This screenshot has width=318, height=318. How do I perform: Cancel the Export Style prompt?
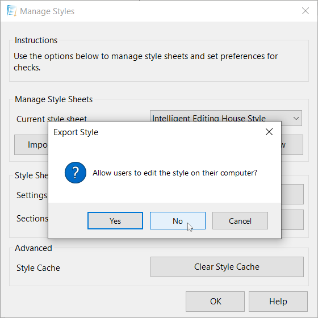(x=240, y=221)
